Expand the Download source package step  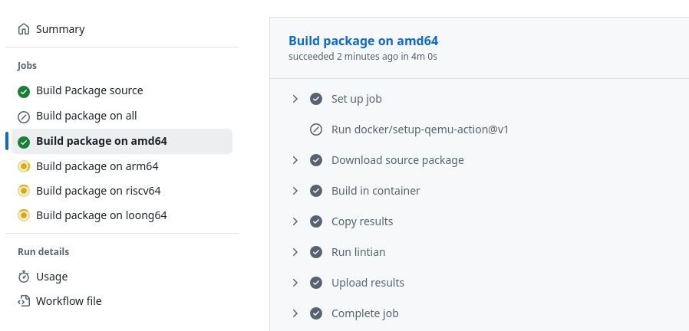coord(295,160)
